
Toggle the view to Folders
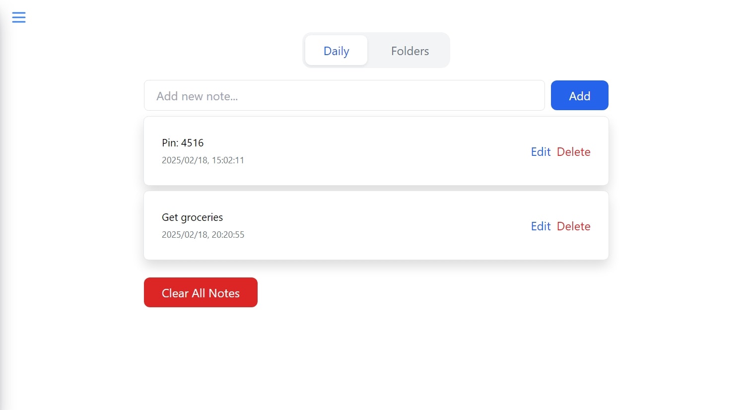click(x=409, y=51)
